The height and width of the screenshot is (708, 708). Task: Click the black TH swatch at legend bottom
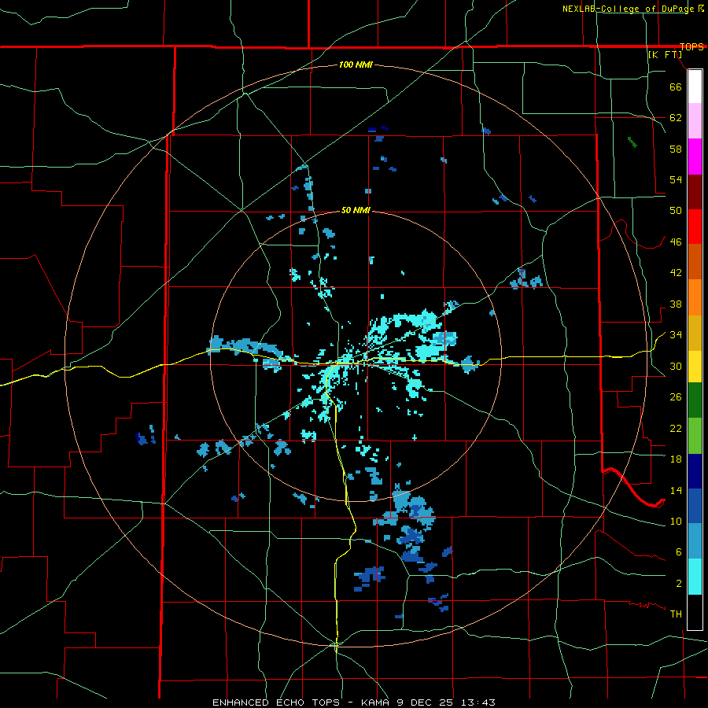[695, 612]
